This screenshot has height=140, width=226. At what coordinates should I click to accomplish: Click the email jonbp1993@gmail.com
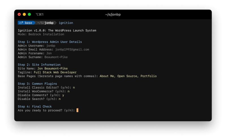coord(72,49)
